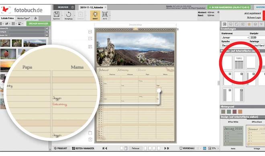The width and height of the screenshot is (265, 156).
Task: Toggle the blue checkbox beside zoom
Action: tap(204, 148)
